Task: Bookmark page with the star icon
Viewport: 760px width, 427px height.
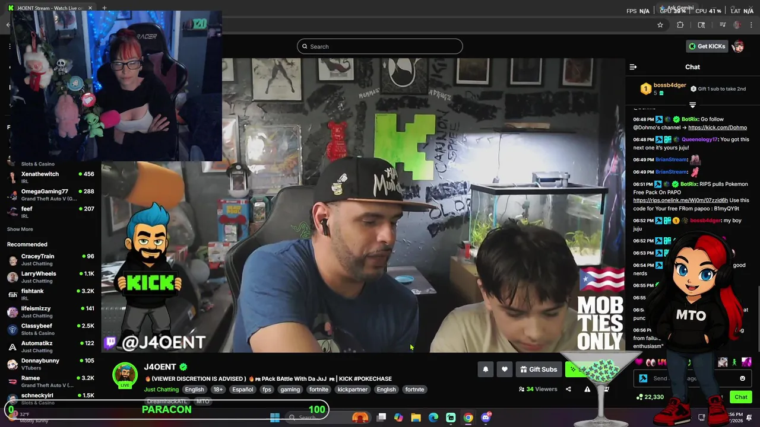Action: click(660, 25)
